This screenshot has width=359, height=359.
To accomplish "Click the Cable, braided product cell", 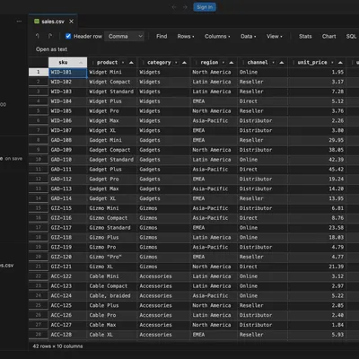I will click(x=112, y=295).
